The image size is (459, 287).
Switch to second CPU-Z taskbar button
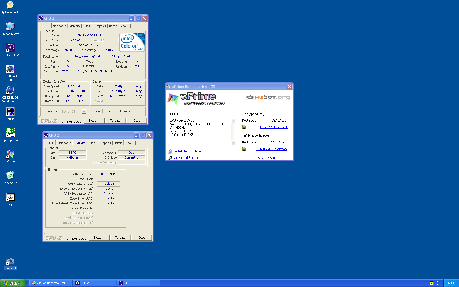coord(138,283)
